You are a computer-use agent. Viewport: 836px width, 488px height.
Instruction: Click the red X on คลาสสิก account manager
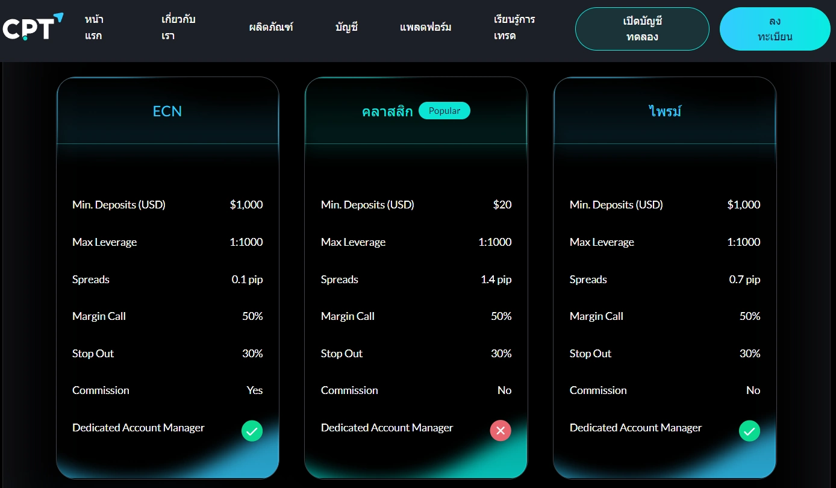501,431
